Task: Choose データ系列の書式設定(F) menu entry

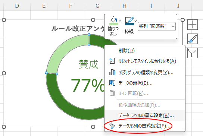Action: click(144, 126)
